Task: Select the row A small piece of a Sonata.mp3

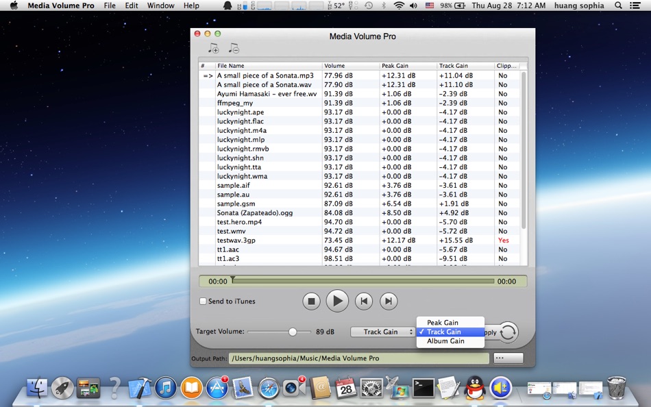Action: click(x=360, y=75)
